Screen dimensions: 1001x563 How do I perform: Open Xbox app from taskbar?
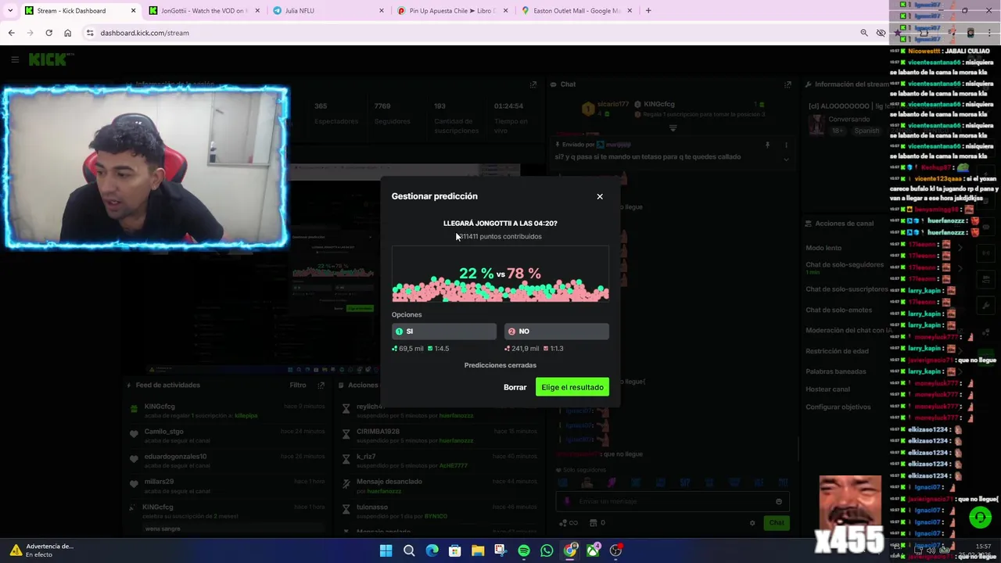(x=593, y=550)
